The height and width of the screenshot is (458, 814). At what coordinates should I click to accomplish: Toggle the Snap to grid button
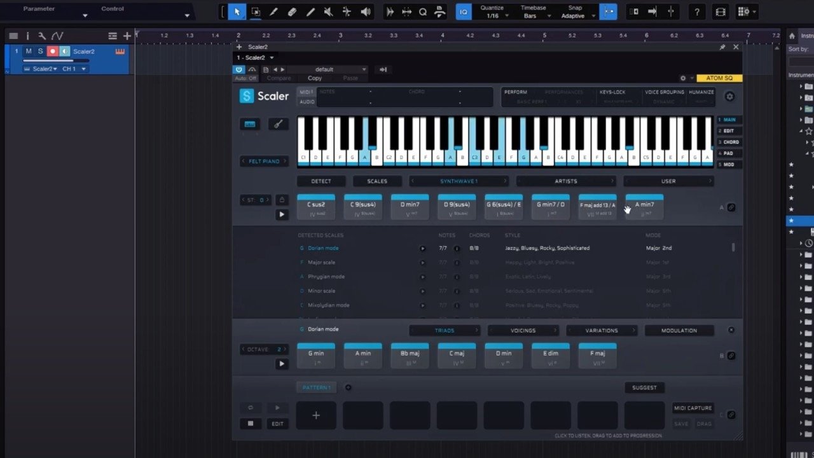[x=609, y=11]
